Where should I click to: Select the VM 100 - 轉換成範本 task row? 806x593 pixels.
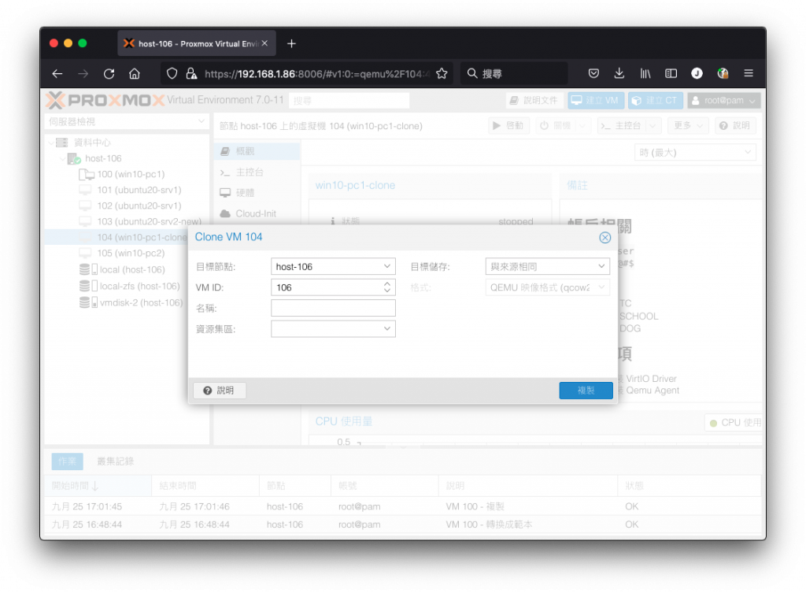point(402,524)
